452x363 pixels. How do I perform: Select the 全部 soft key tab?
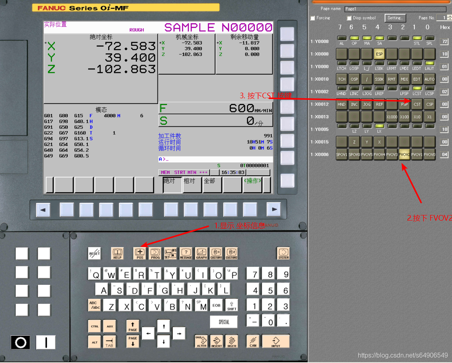point(212,185)
